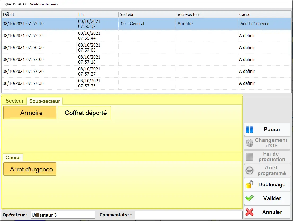Click the Opérateur field showing Utilisateur 3

coord(63,215)
